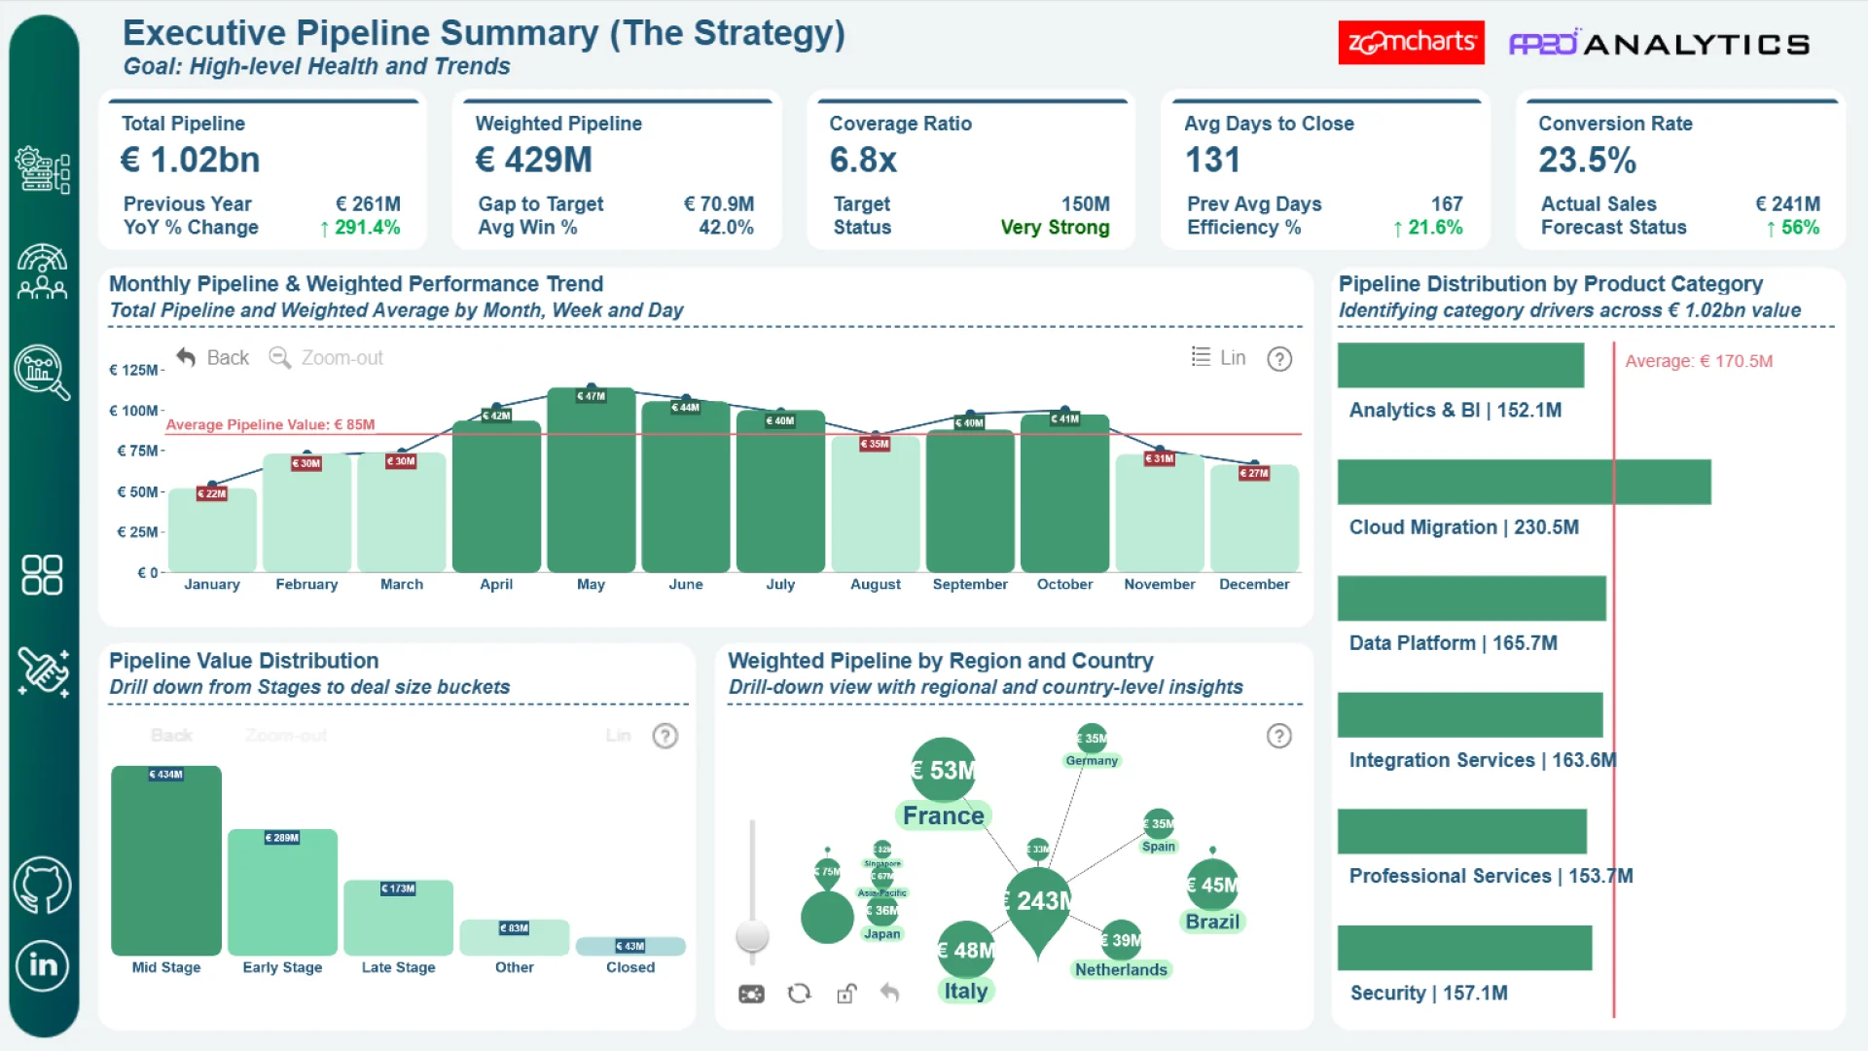Open the LinkedIn icon in sidebar
Screen dimensions: 1868x1051
tap(42, 965)
